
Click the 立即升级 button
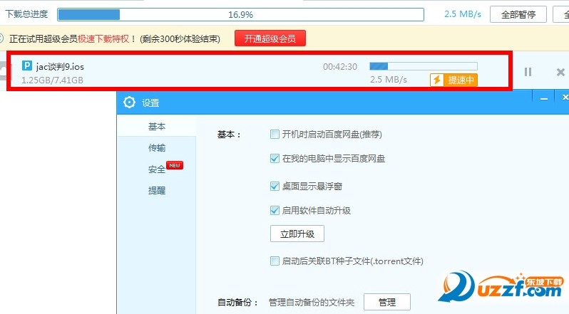pos(297,234)
